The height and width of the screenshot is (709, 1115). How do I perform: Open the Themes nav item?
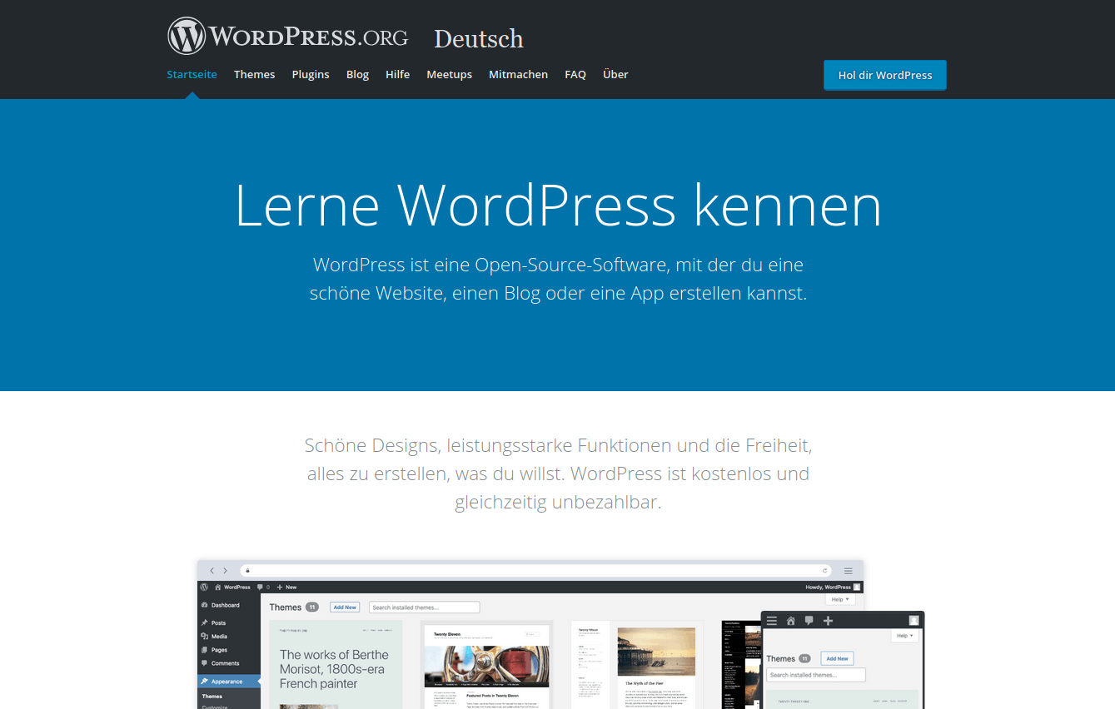coord(254,74)
